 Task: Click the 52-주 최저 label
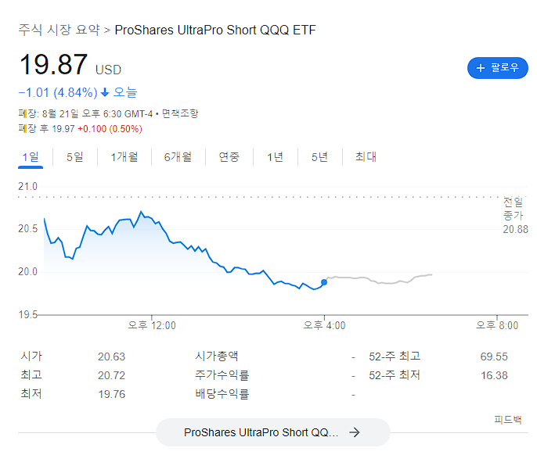click(x=395, y=375)
